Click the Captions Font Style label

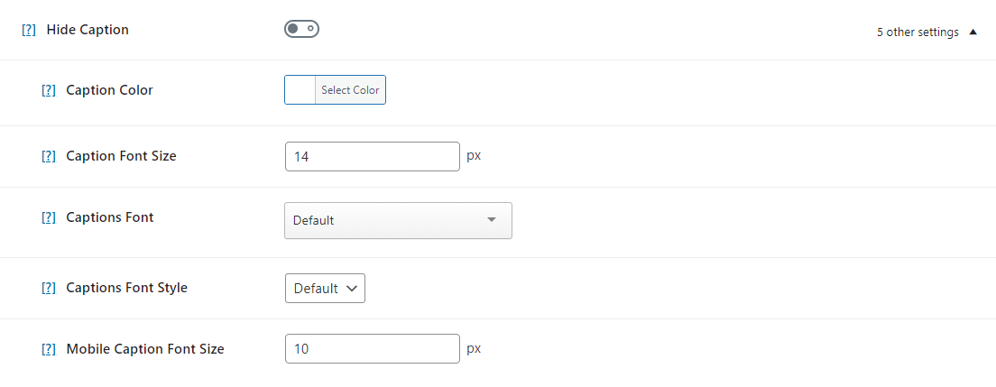pos(126,288)
